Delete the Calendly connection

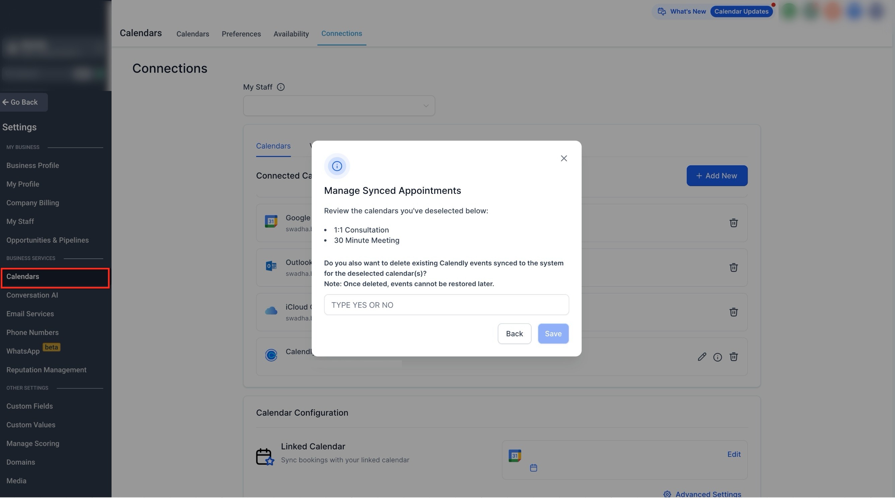733,357
